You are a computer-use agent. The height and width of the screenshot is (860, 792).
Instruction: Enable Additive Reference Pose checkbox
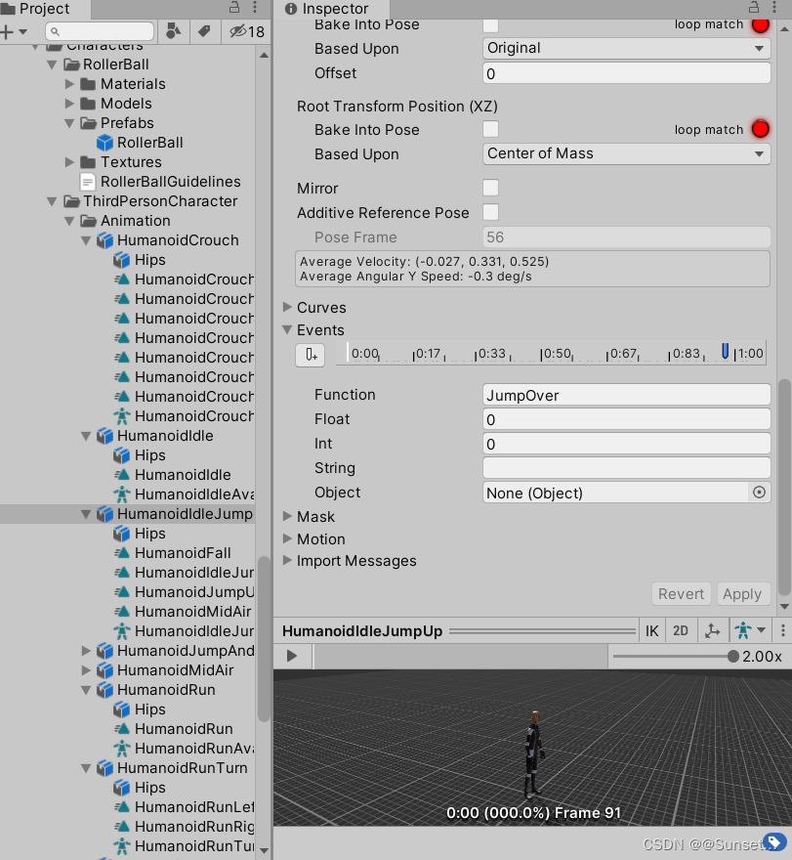coord(490,212)
